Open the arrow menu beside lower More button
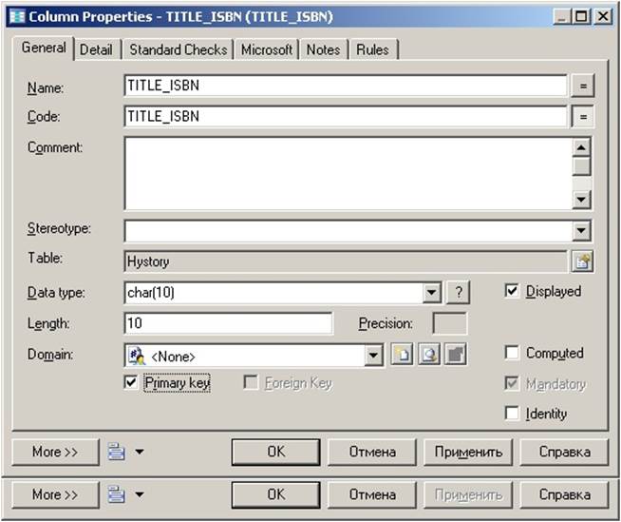Image resolution: width=621 pixels, height=522 pixels. pyautogui.click(x=140, y=494)
